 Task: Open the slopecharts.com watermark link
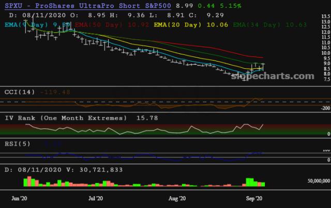point(282,76)
